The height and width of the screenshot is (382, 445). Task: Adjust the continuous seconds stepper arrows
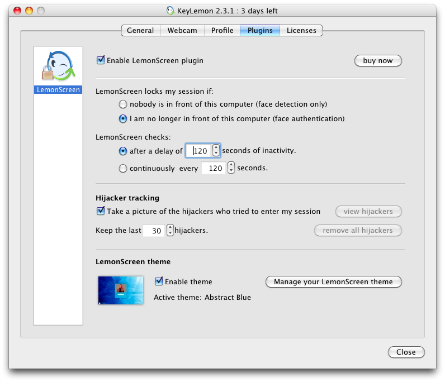point(231,168)
